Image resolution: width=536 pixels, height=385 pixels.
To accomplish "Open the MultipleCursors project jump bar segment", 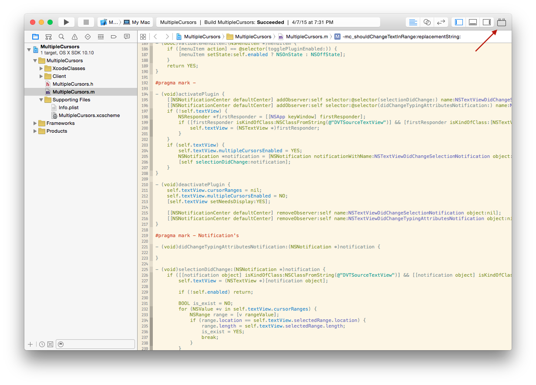I will click(199, 37).
